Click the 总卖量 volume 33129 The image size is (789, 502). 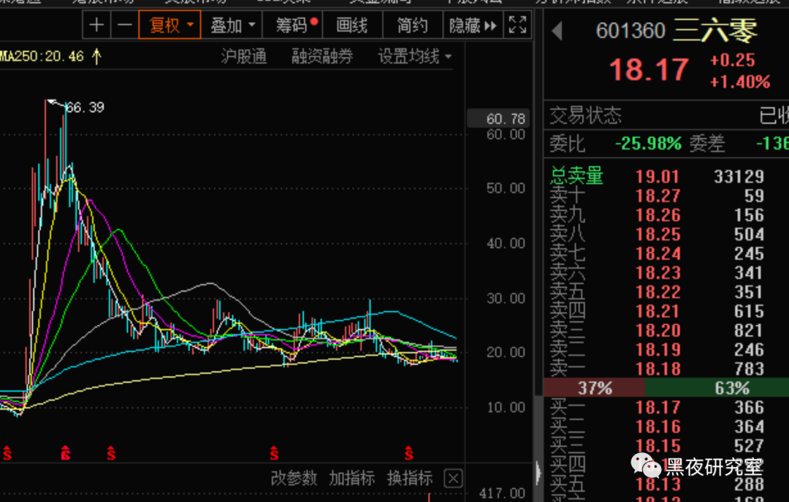point(739,177)
